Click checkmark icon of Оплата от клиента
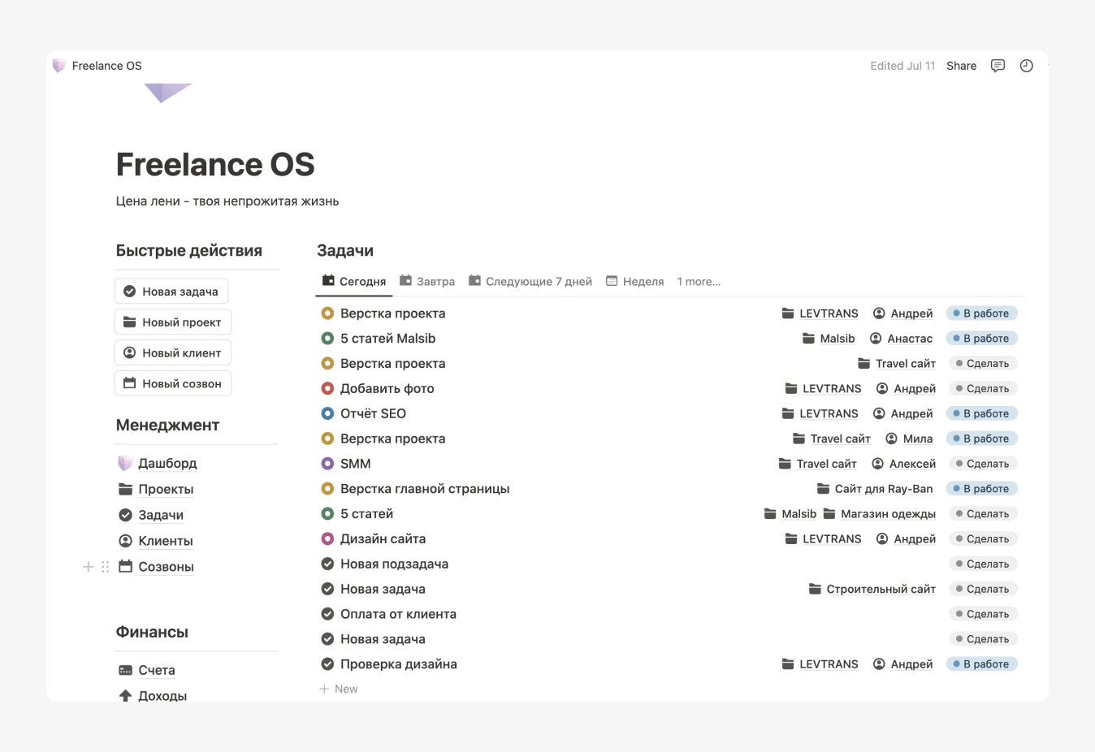1095x752 pixels. click(327, 614)
